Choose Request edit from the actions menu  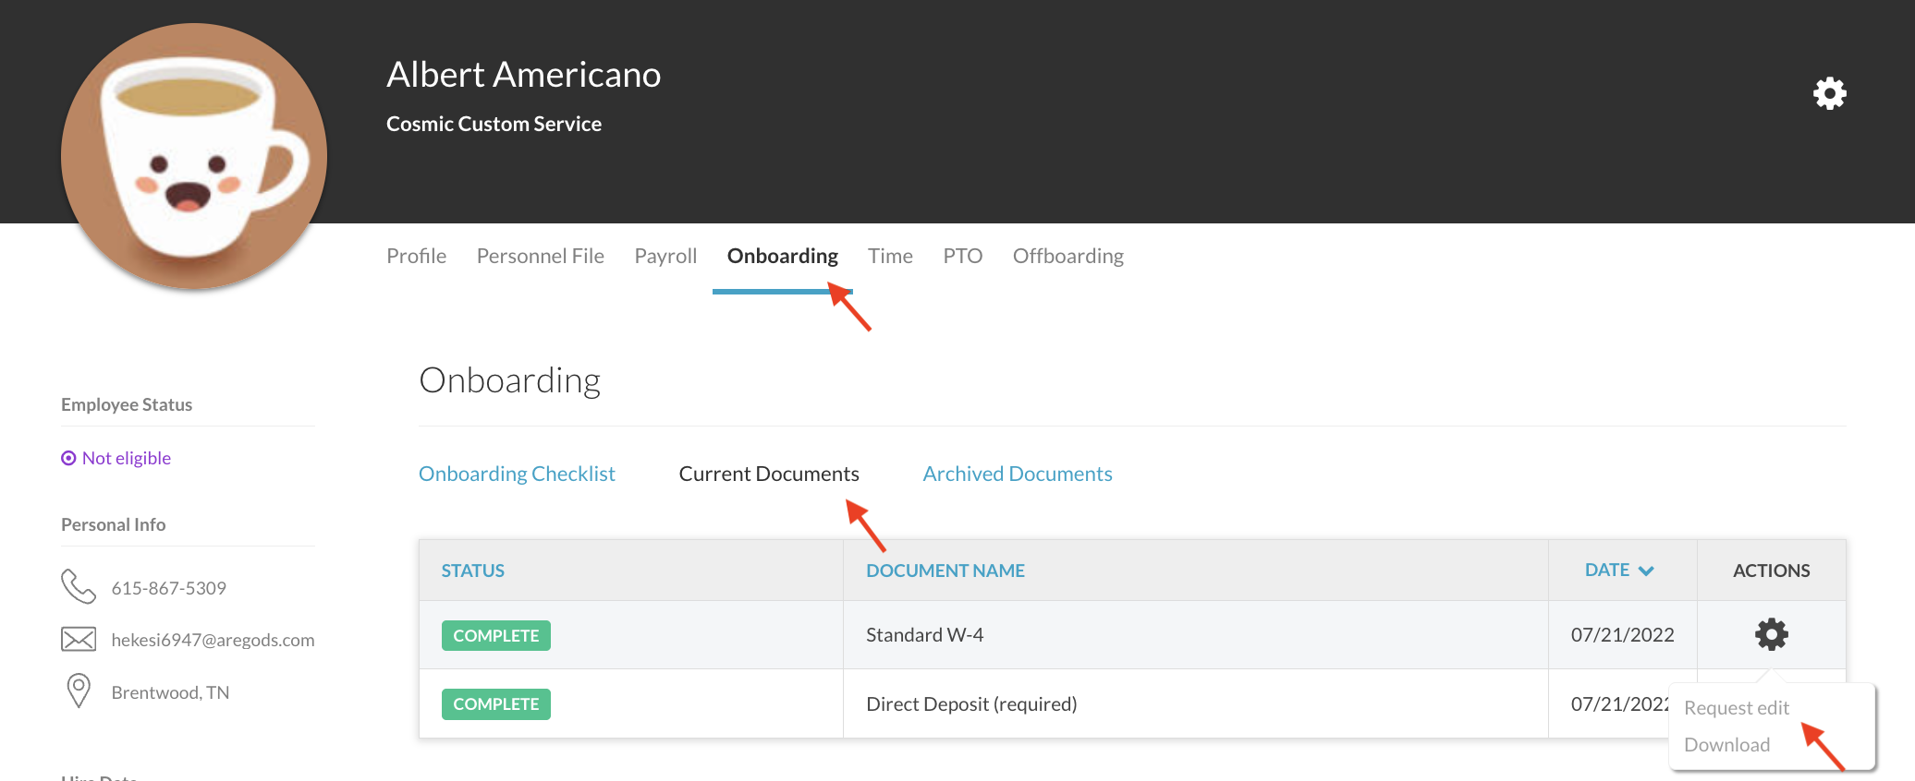(1736, 707)
